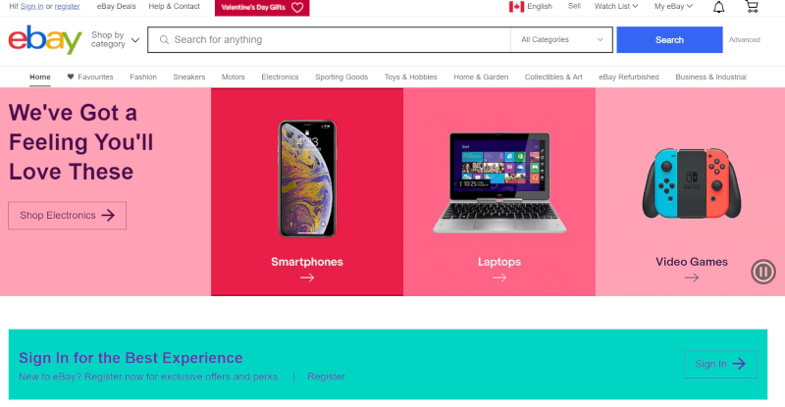The image size is (785, 407).
Task: Click the arrow under Laptops
Action: click(499, 278)
